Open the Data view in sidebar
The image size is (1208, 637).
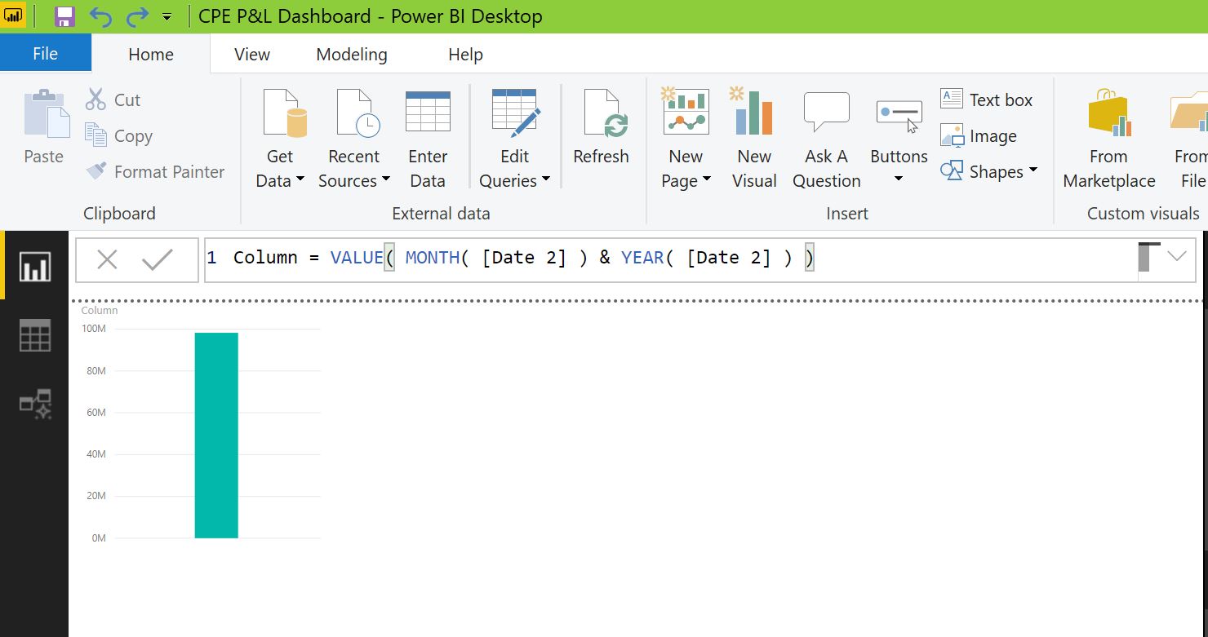click(x=35, y=335)
